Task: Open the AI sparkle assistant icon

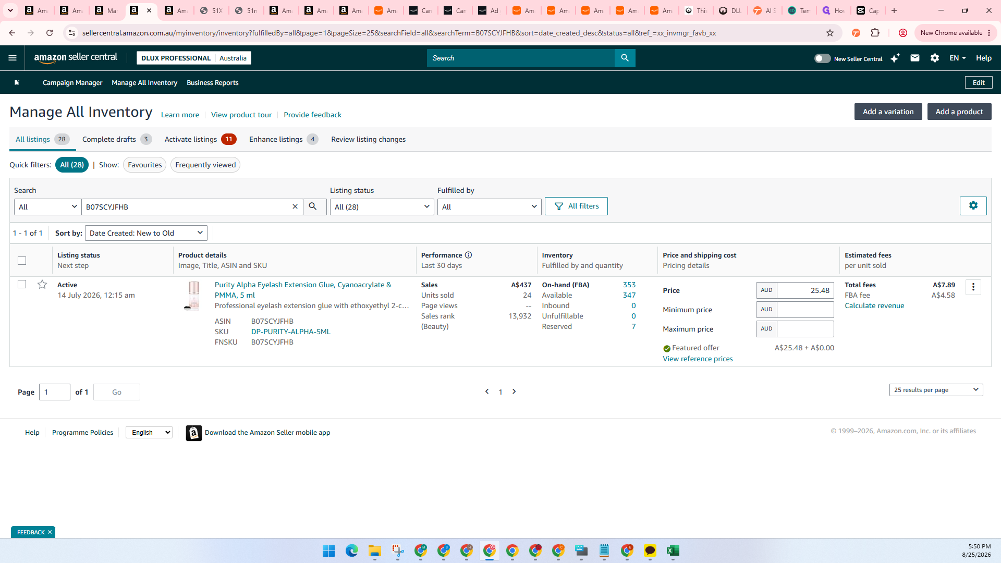Action: [895, 58]
